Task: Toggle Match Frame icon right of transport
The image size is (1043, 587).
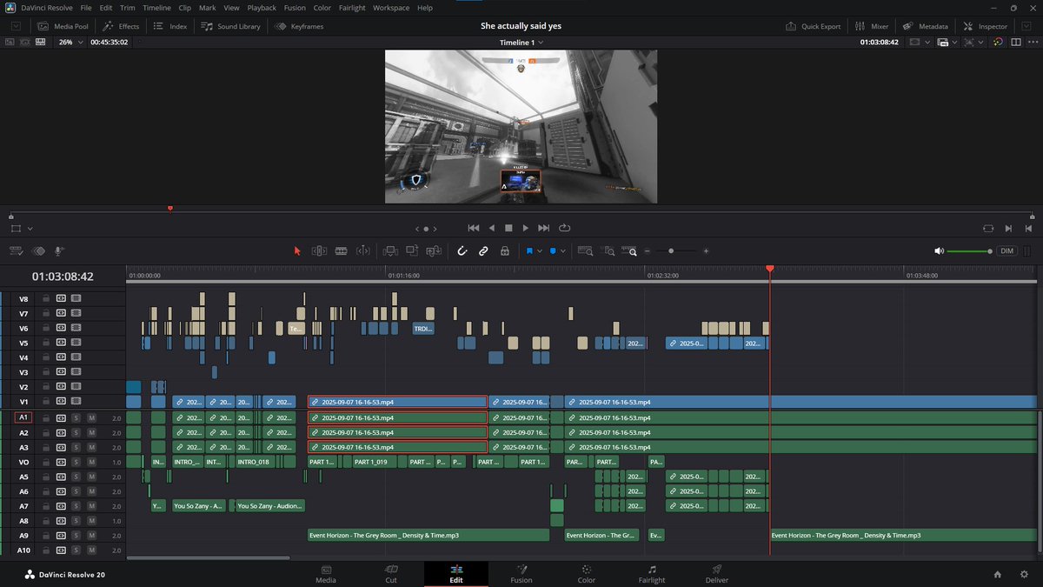Action: pyautogui.click(x=988, y=228)
